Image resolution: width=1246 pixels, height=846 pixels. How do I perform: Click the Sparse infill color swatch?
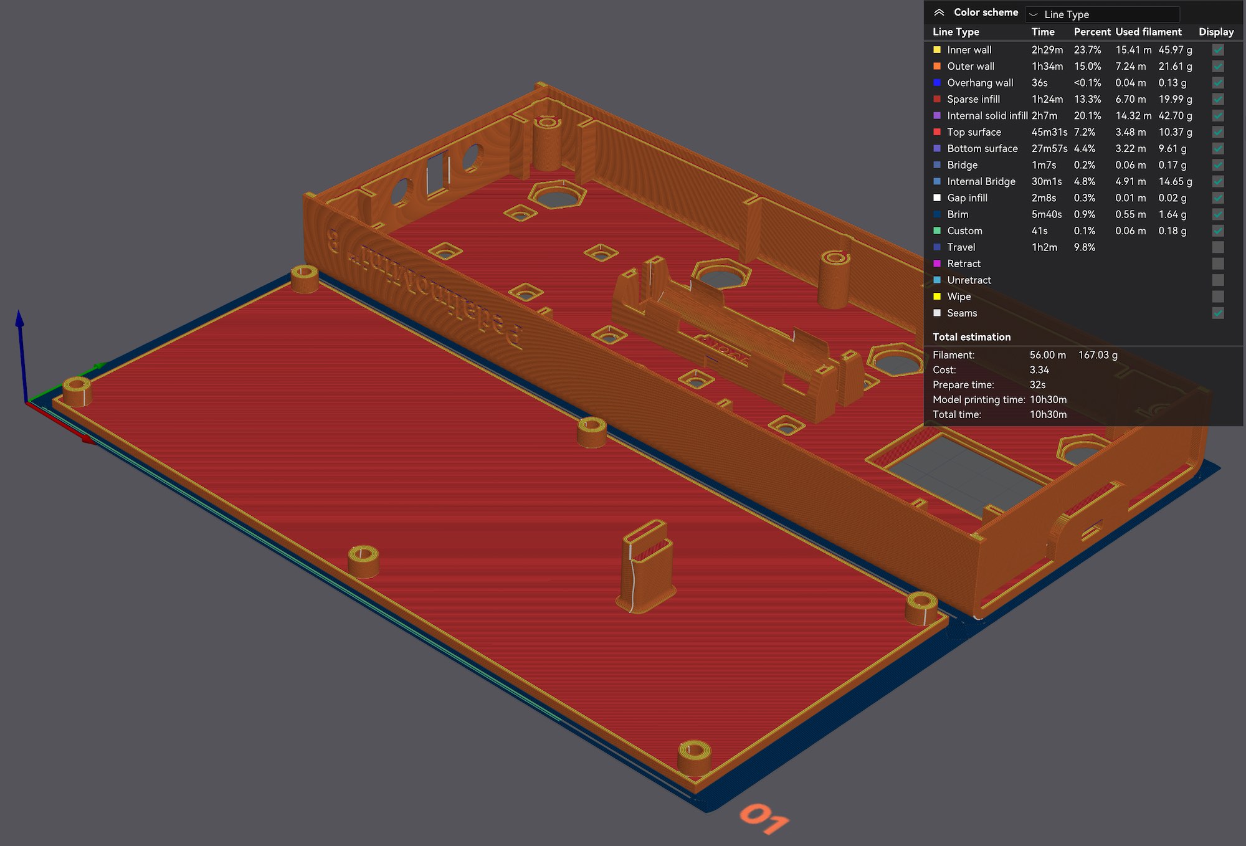pyautogui.click(x=937, y=99)
